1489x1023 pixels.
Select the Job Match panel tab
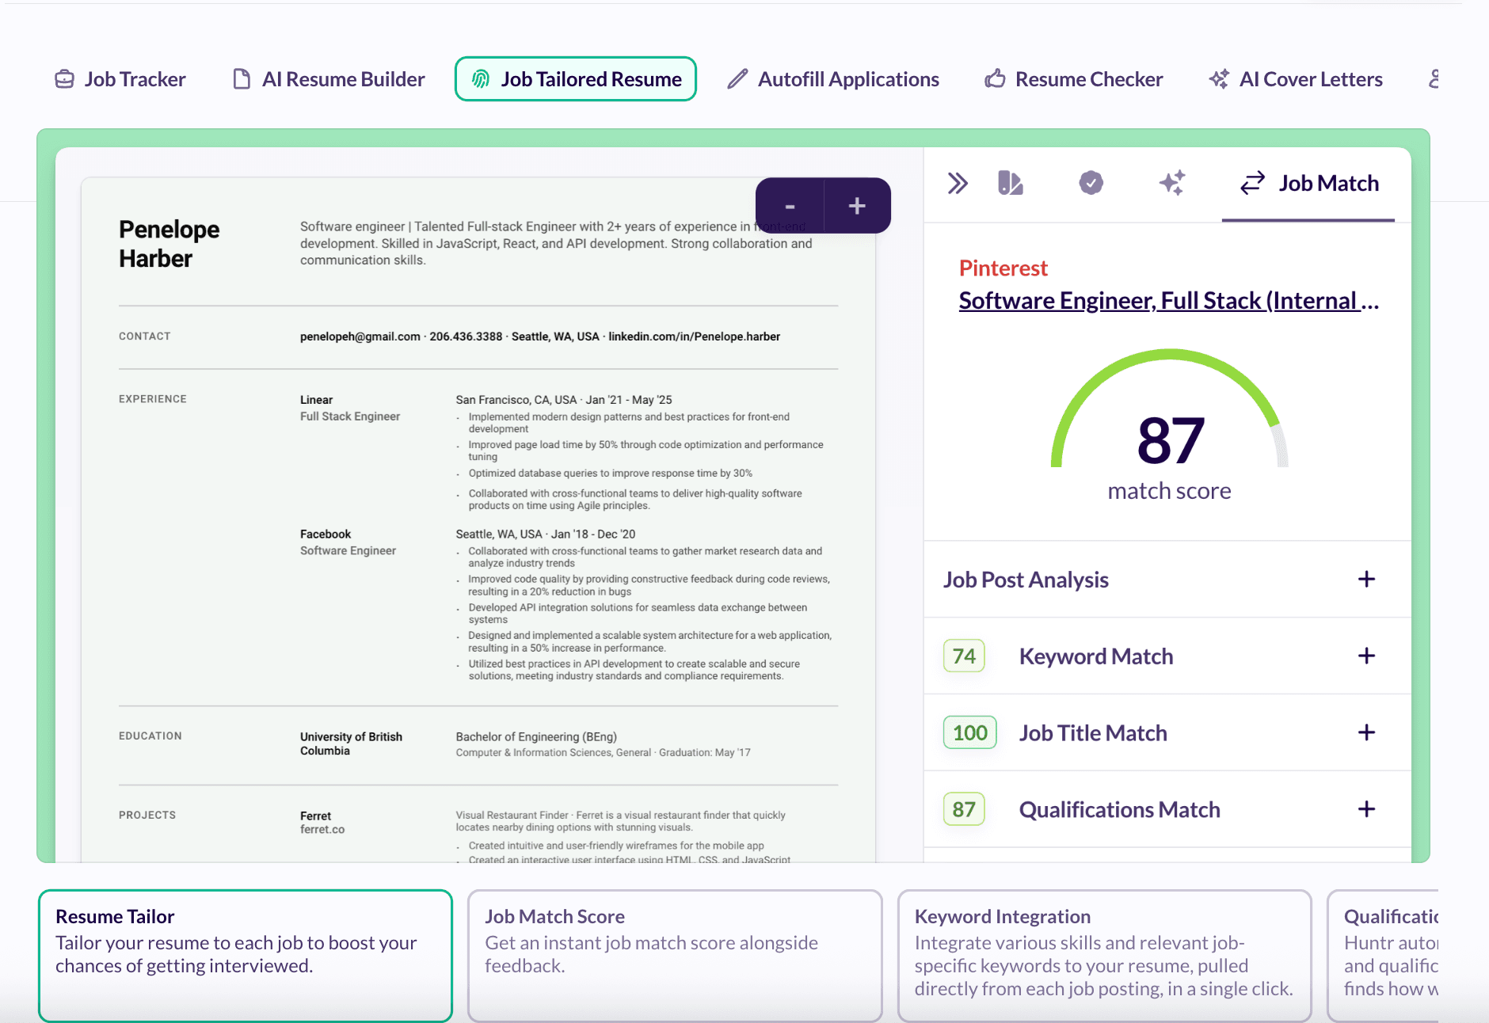1309,184
